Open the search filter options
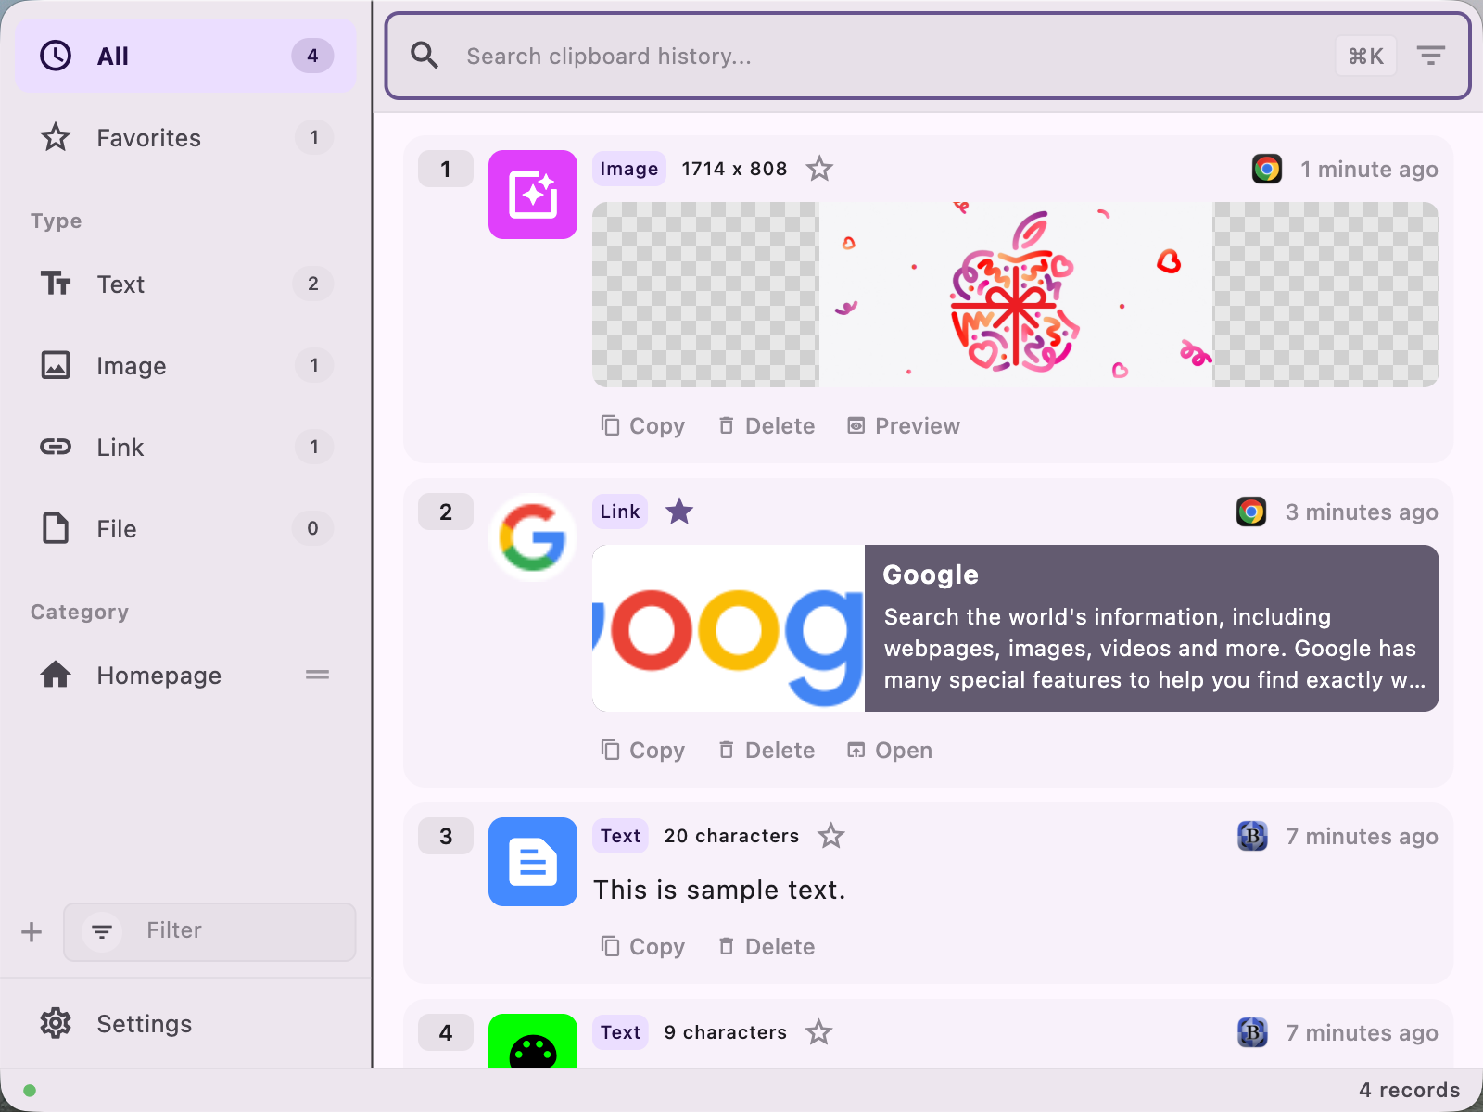This screenshot has width=1483, height=1112. (1430, 56)
